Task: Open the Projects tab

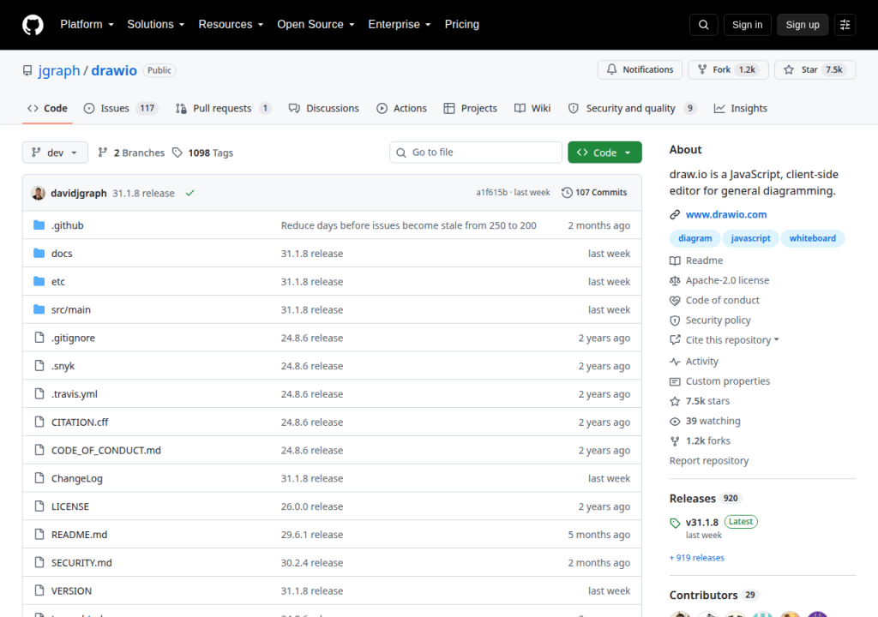Action: (471, 108)
